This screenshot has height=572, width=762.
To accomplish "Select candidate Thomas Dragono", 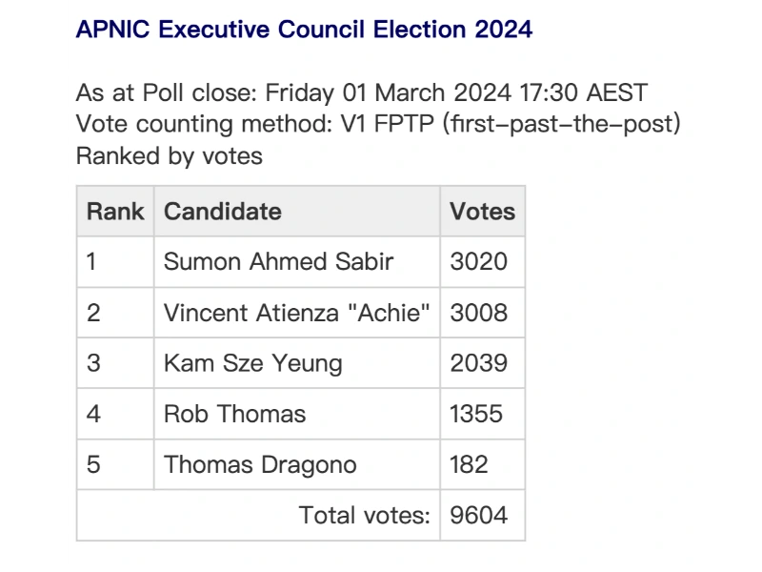I will 260,464.
